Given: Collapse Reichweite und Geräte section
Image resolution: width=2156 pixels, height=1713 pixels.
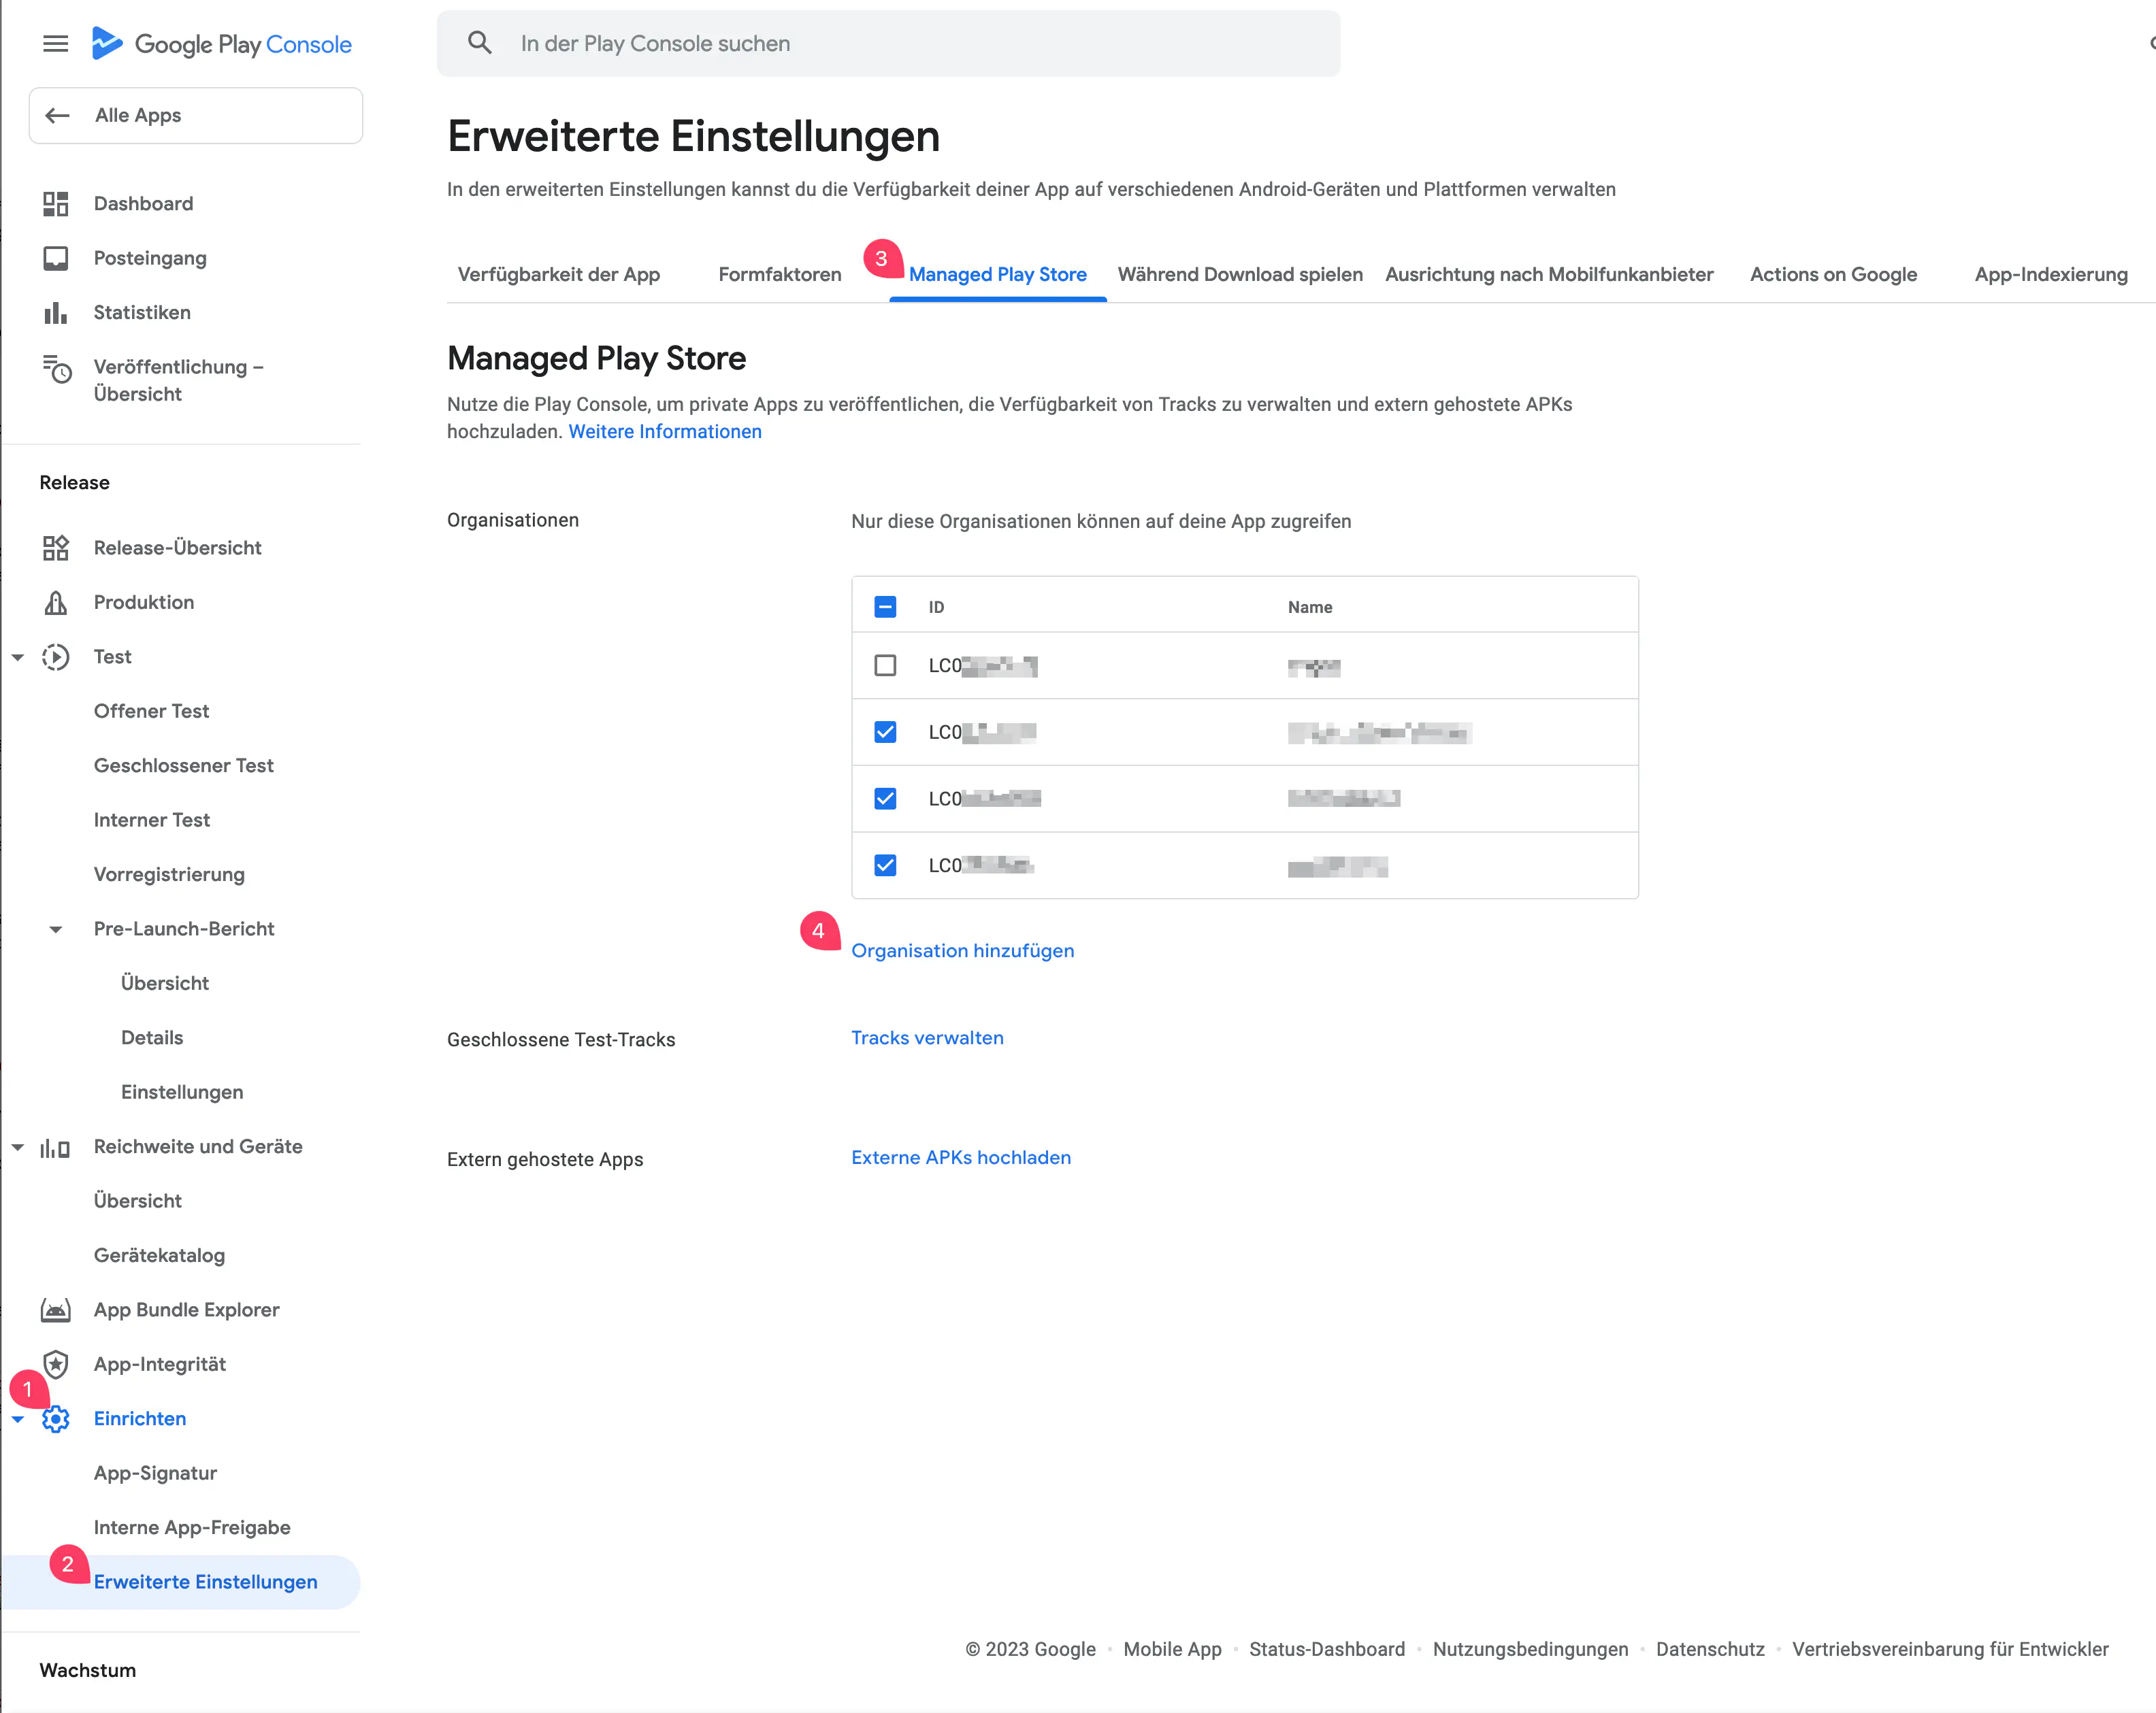Looking at the screenshot, I should pyautogui.click(x=18, y=1146).
